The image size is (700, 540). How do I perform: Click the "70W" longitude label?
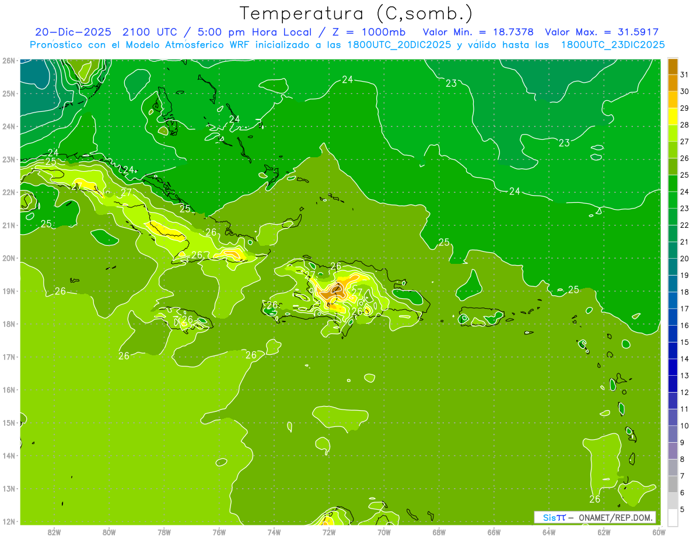pyautogui.click(x=384, y=532)
